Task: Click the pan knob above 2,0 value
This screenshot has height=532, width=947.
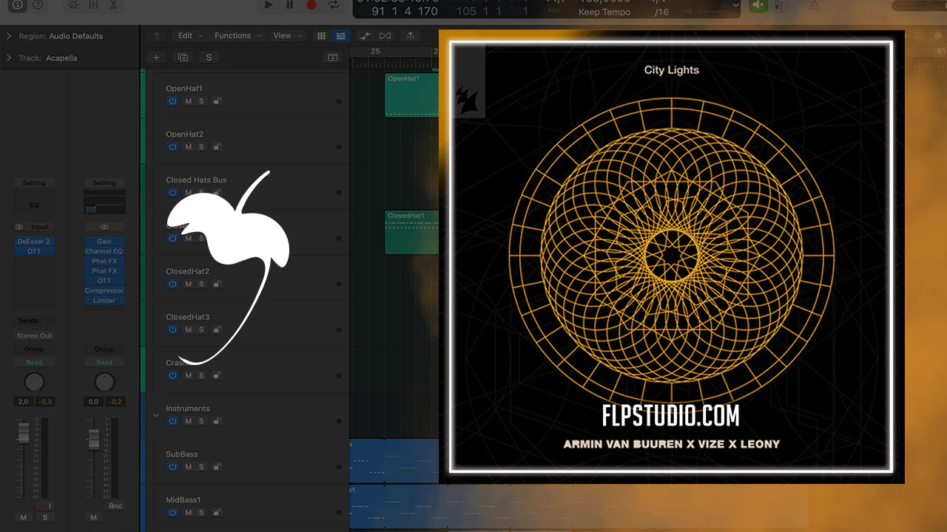Action: 34,382
